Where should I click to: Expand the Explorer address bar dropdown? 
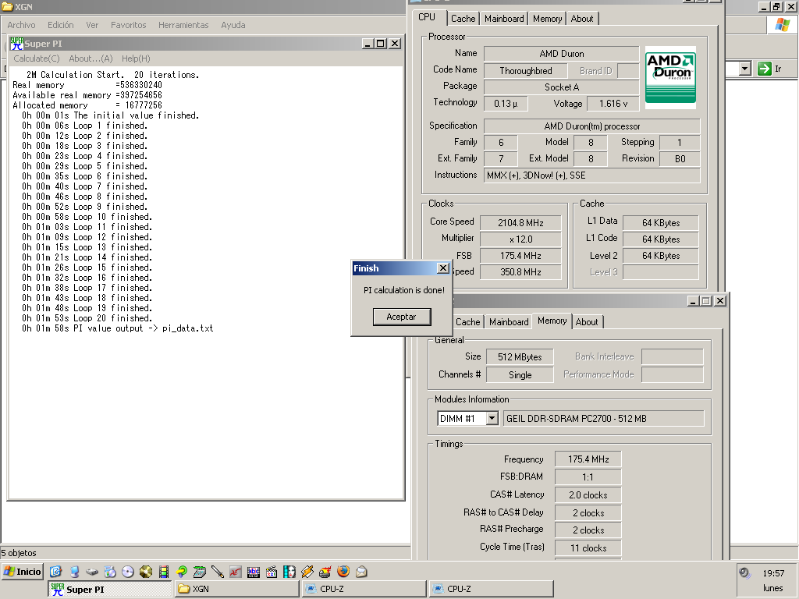(x=744, y=69)
